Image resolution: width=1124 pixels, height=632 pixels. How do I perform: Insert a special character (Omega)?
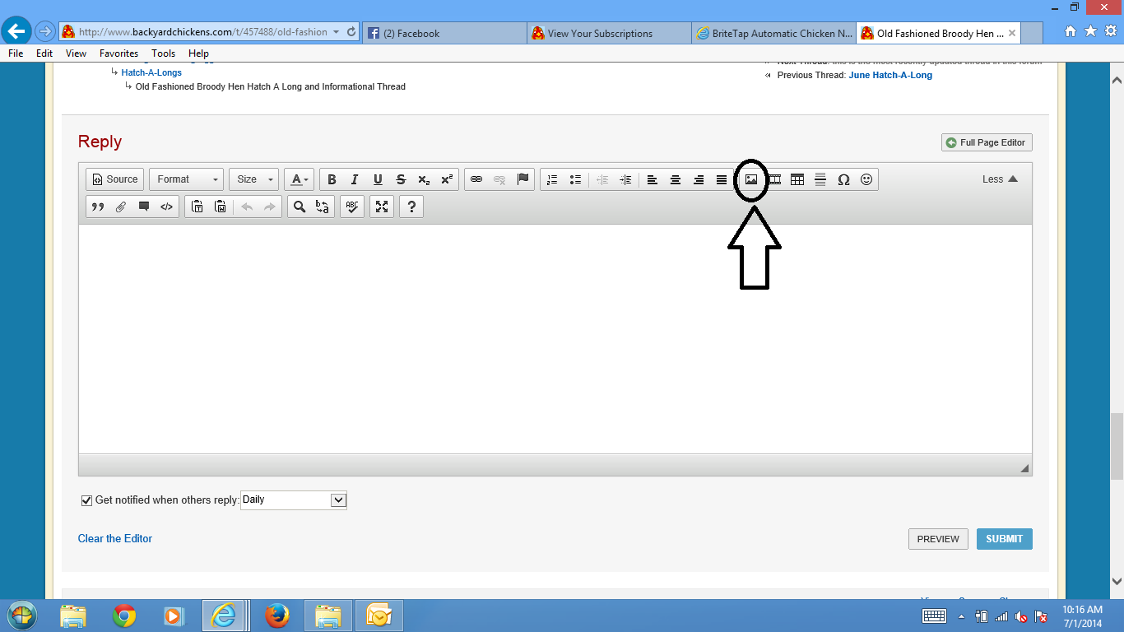pos(843,179)
